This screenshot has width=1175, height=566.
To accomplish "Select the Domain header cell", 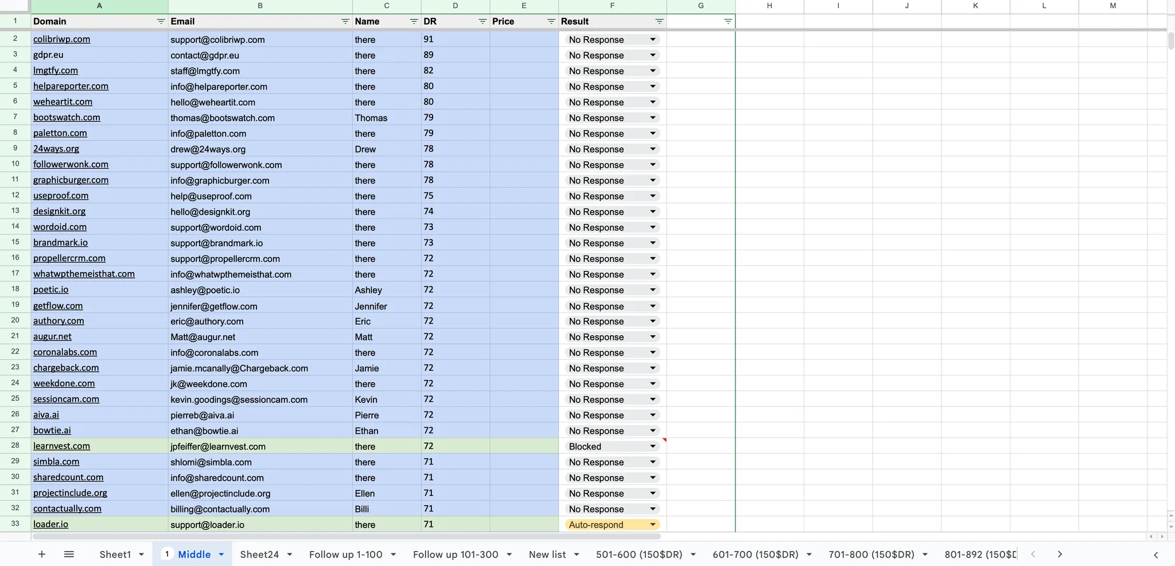I will point(99,21).
